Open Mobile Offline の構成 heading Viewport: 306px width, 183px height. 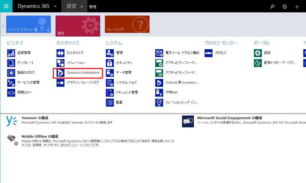pyautogui.click(x=40, y=137)
